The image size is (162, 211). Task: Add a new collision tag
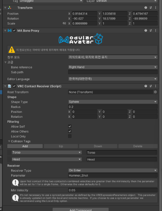point(25,146)
